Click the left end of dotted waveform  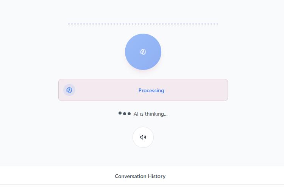click(x=69, y=24)
